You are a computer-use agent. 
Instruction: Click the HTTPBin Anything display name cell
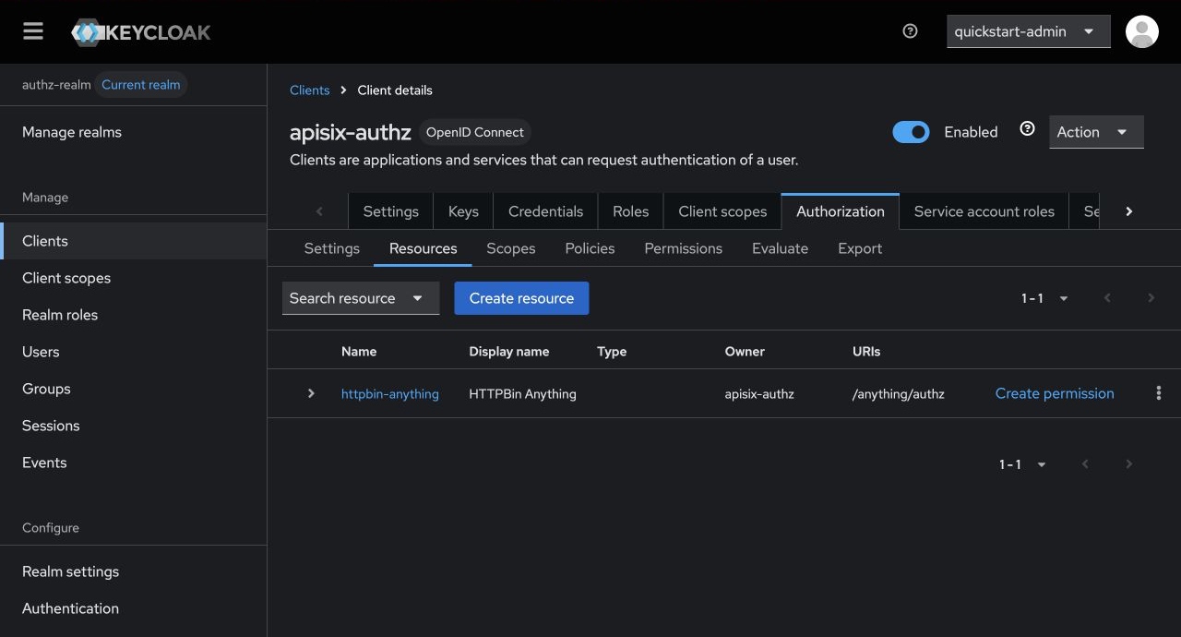tap(522, 394)
